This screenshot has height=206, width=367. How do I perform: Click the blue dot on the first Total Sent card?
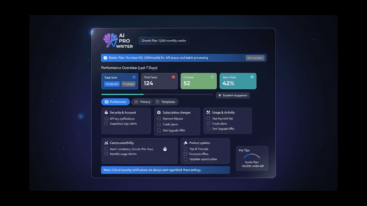134,77
